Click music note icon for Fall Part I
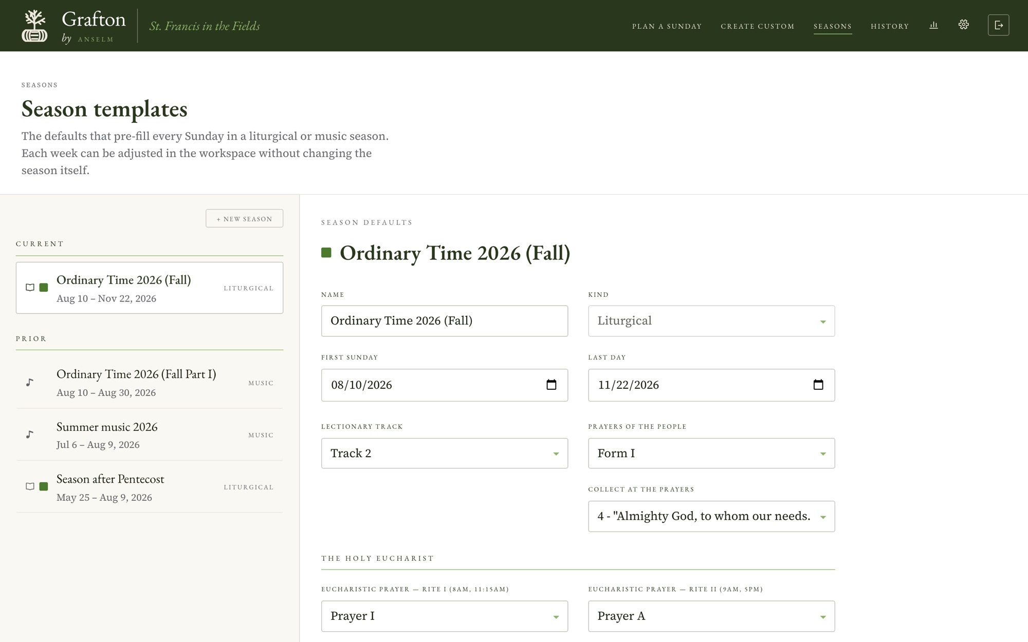This screenshot has height=642, width=1028. [30, 383]
